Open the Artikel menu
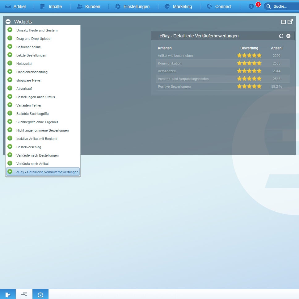This screenshot has width=299, height=299. pos(16,6)
